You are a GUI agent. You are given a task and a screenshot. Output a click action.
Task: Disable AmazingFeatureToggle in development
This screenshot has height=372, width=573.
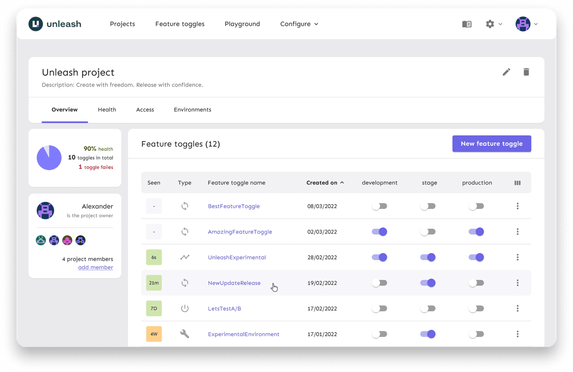(x=379, y=232)
